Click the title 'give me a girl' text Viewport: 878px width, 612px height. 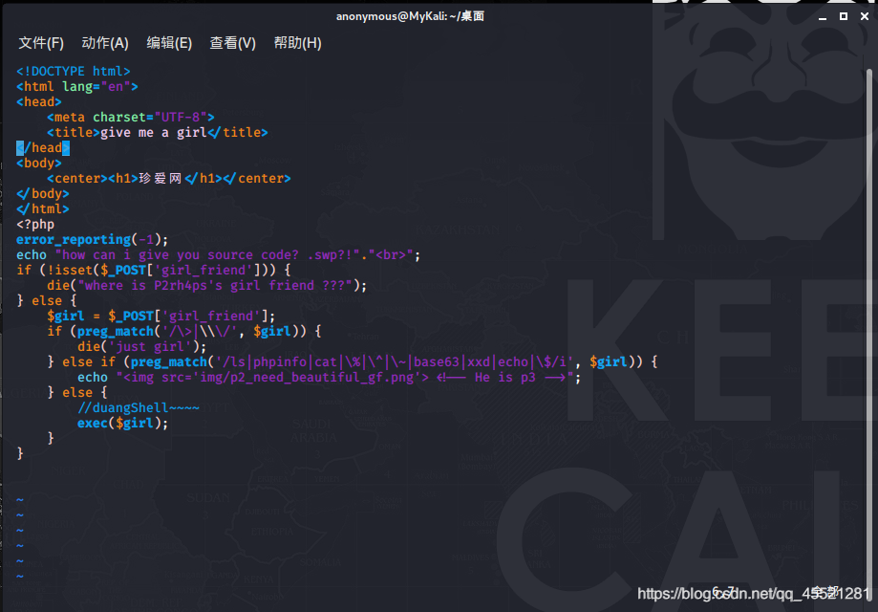tap(154, 132)
